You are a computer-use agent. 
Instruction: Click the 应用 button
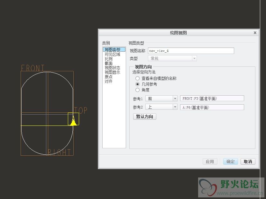point(210,161)
